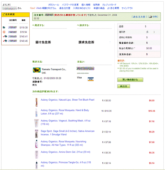Screen dimensions: 165x170
Task: Click truck icon of the $119.38 order
Action: pyautogui.click(x=4, y=28)
